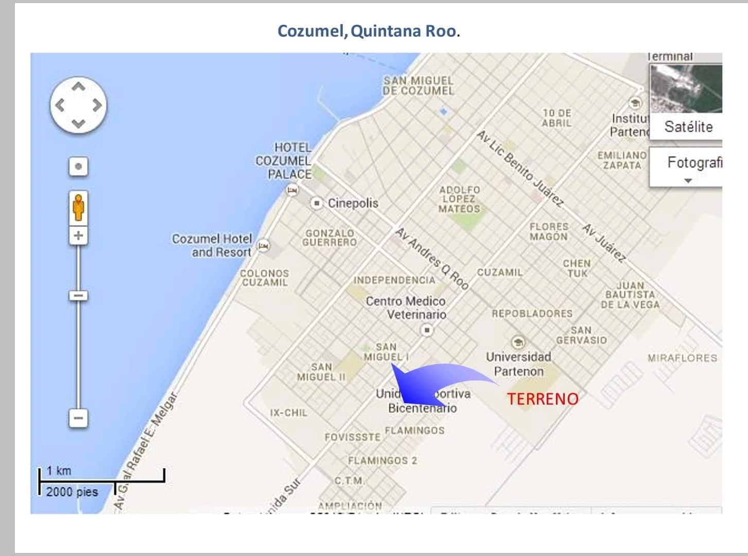Click the COLONOS CUZAMIL label
The width and height of the screenshot is (748, 556).
(x=265, y=278)
